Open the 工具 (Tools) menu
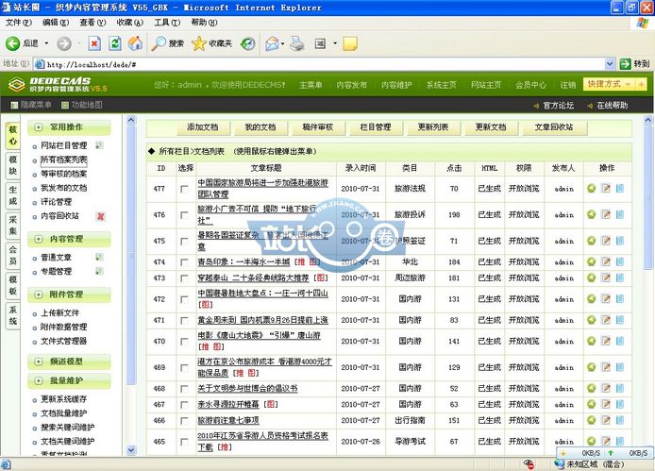Image resolution: width=655 pixels, height=471 pixels. point(167,22)
